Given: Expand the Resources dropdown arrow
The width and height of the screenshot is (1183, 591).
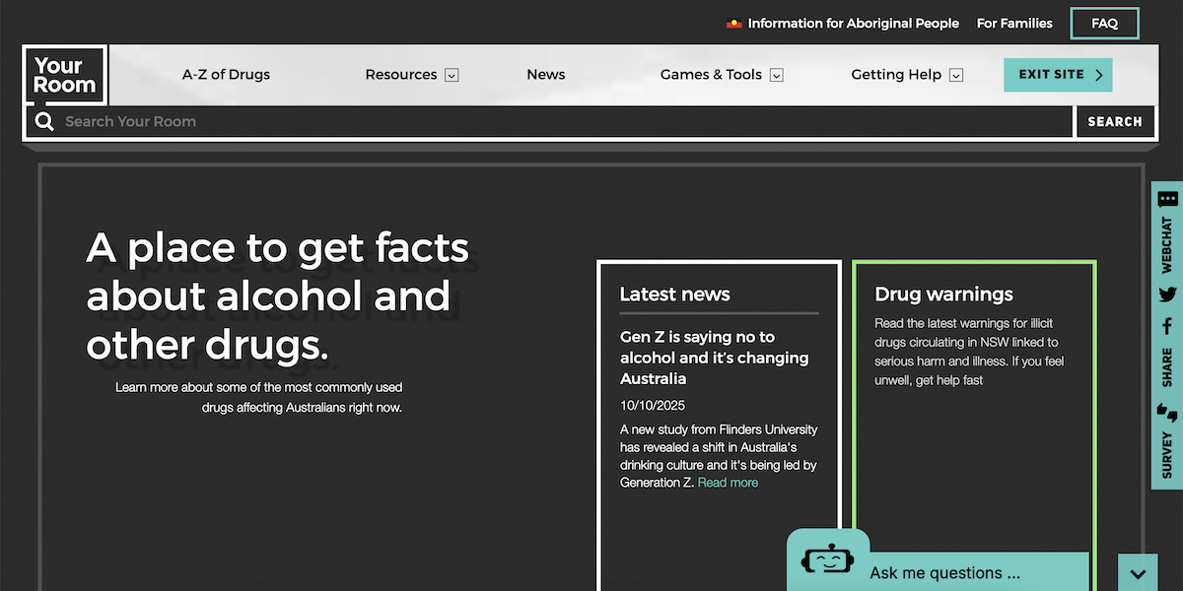Looking at the screenshot, I should 452,75.
